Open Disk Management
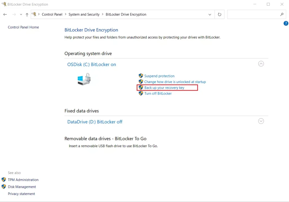 pos(22,187)
